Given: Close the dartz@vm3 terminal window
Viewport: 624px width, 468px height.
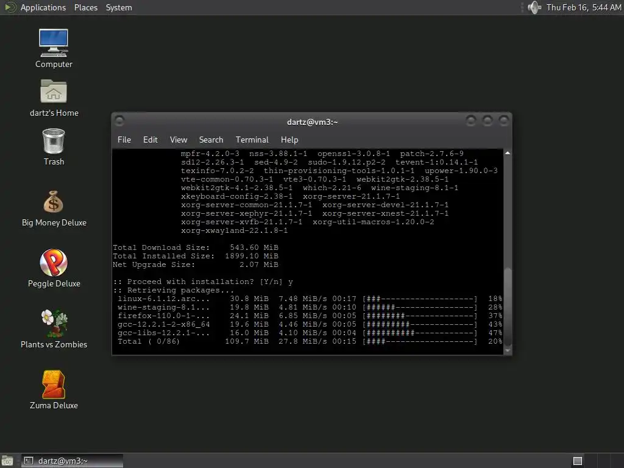Looking at the screenshot, I should [x=504, y=120].
